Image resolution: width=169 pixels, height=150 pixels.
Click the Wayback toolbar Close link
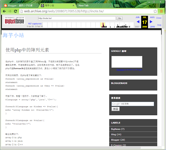point(159,18)
